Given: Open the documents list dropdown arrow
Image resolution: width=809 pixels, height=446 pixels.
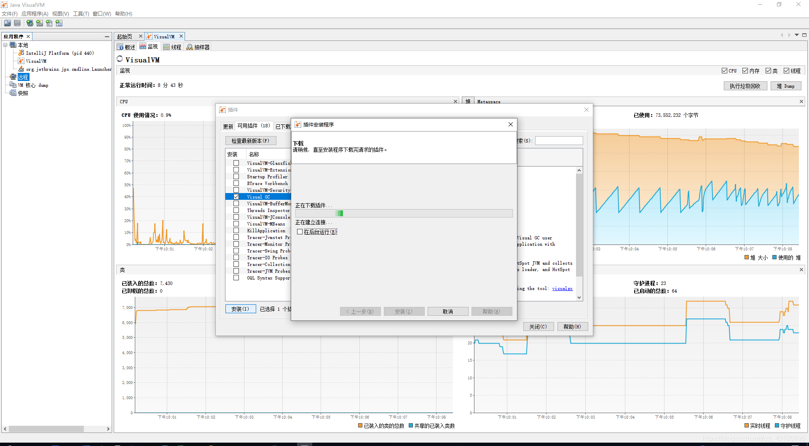Looking at the screenshot, I should pyautogui.click(x=797, y=35).
